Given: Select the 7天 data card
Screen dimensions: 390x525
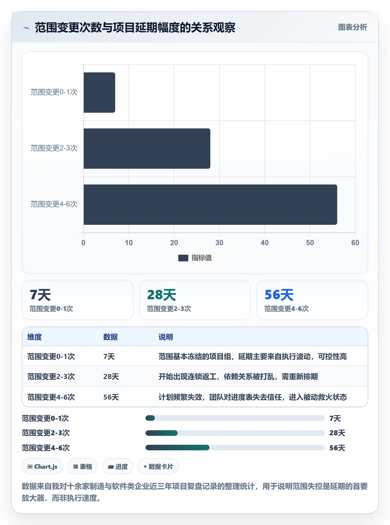Looking at the screenshot, I should click(x=78, y=300).
